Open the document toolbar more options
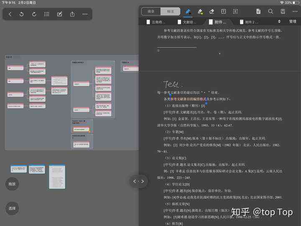Viewport: 301px width, 226px height. (x=295, y=12)
